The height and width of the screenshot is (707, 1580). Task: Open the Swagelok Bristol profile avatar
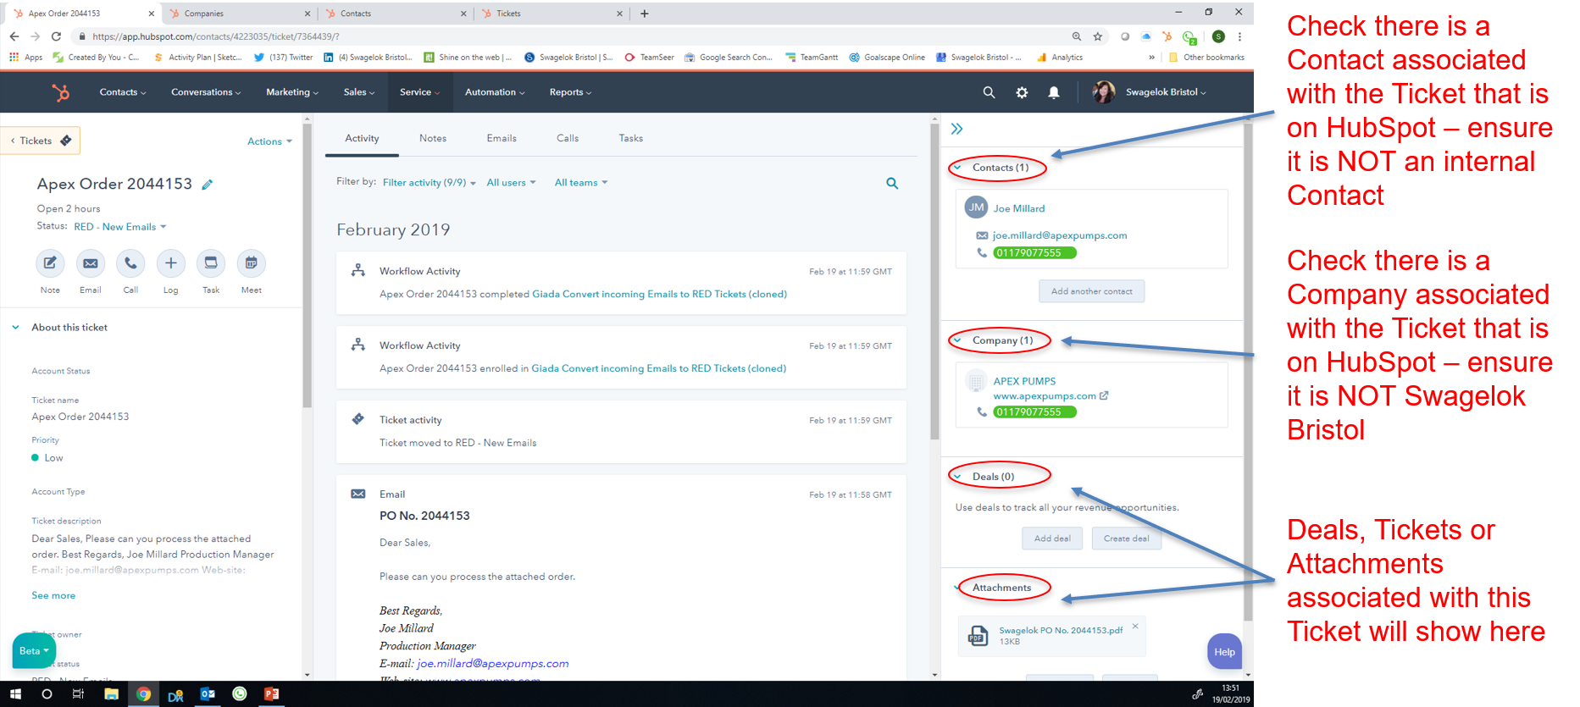(1104, 92)
